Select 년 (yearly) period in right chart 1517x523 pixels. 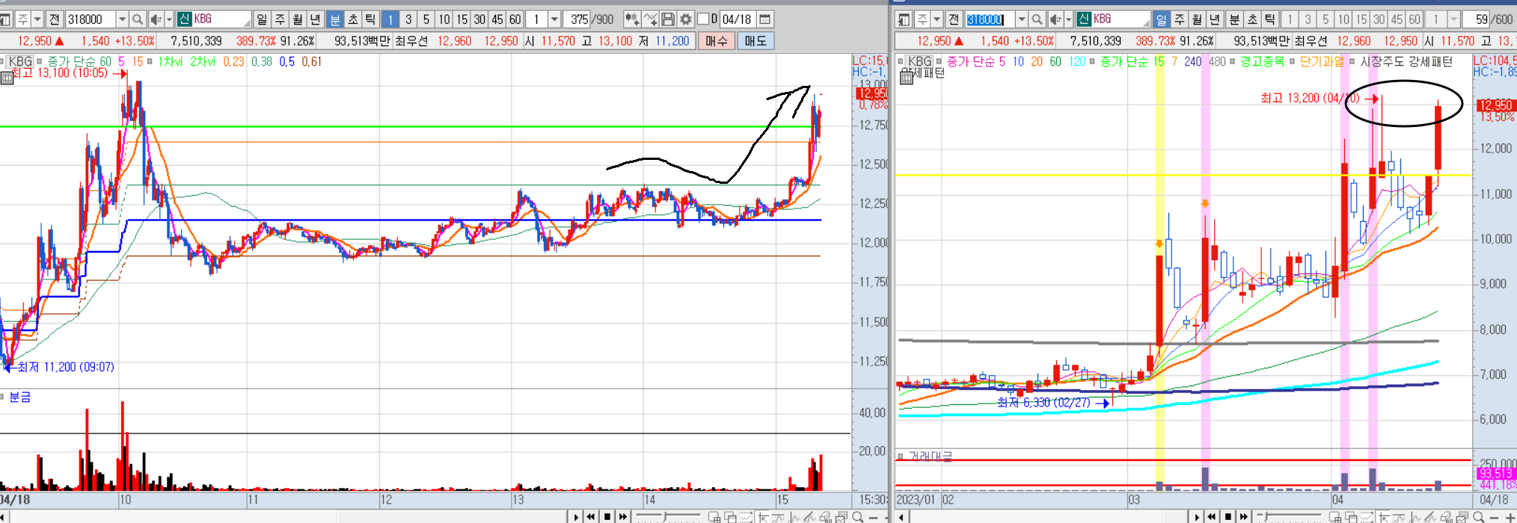1215,19
